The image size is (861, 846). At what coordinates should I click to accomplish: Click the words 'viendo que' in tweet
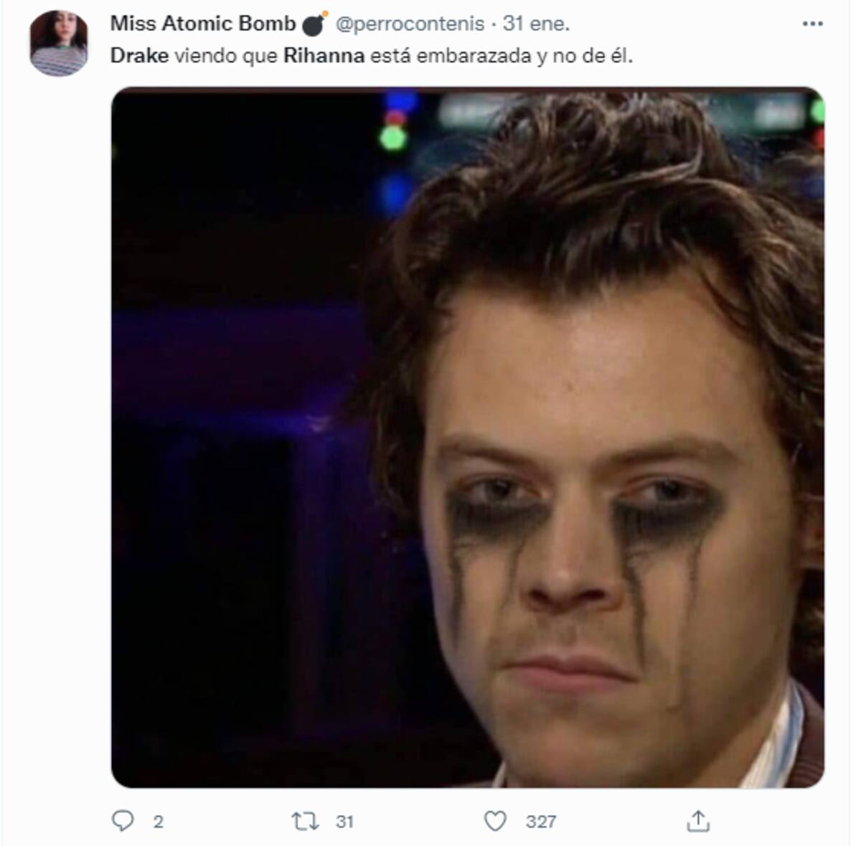[x=226, y=56]
